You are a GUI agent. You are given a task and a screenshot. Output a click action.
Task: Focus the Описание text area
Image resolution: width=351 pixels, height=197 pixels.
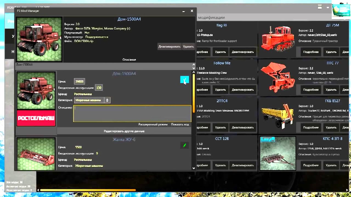132,114
